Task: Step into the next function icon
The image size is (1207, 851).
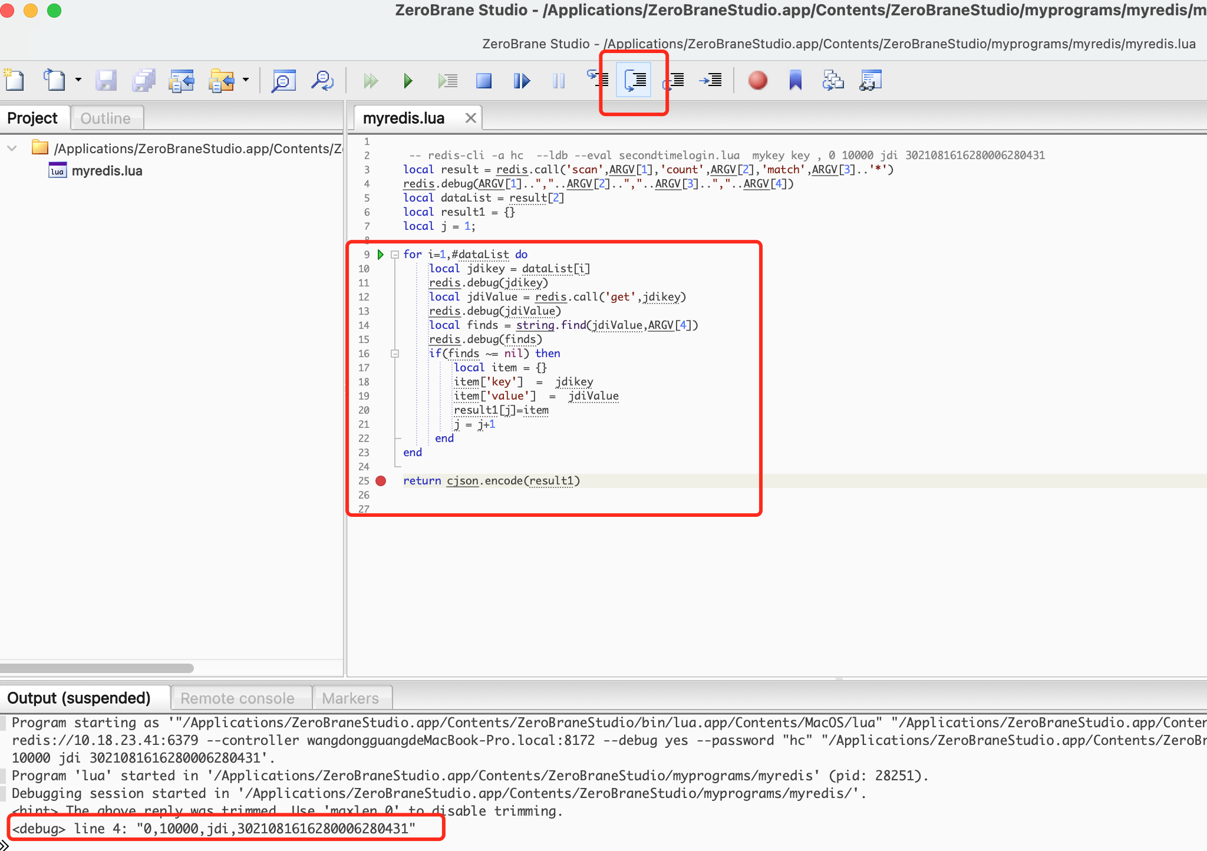Action: [x=598, y=79]
